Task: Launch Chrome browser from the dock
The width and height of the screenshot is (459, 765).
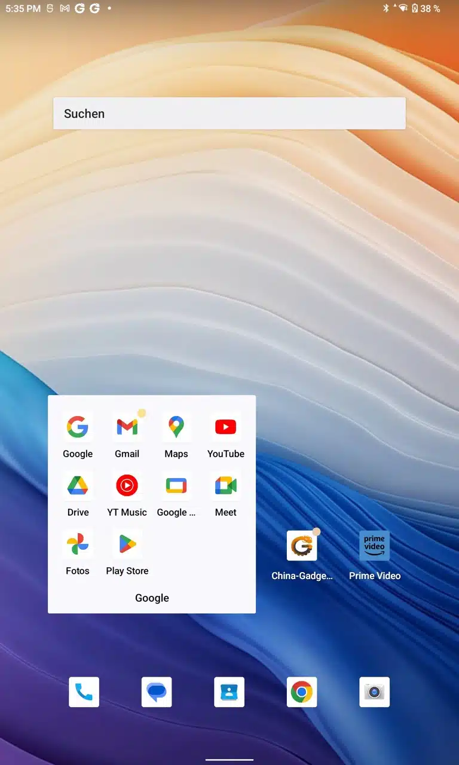Action: [302, 692]
